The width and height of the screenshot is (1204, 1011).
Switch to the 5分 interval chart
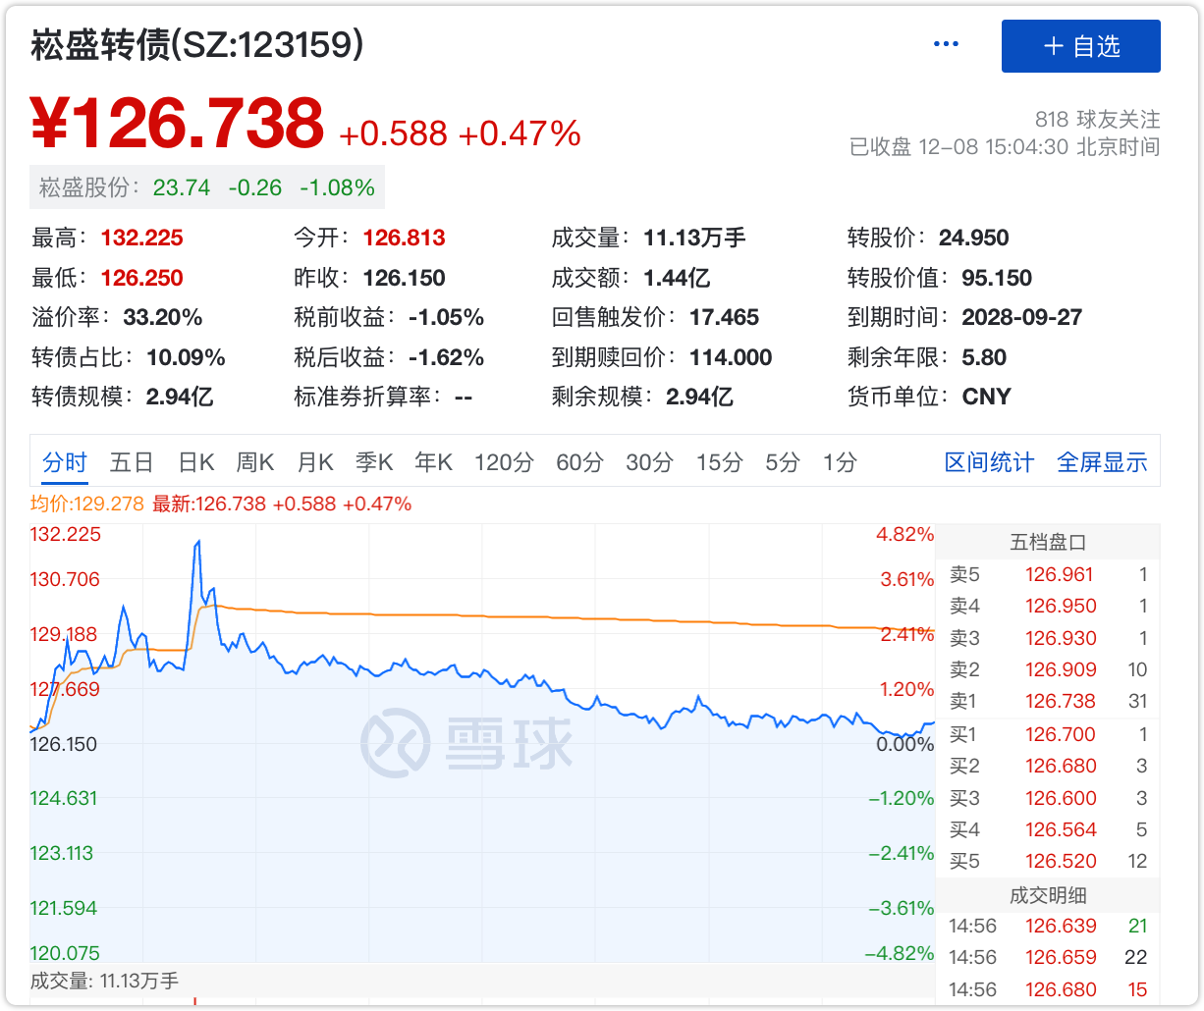[783, 462]
